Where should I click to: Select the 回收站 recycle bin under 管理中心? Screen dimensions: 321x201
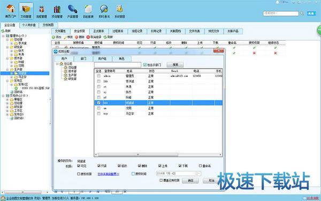(17, 92)
